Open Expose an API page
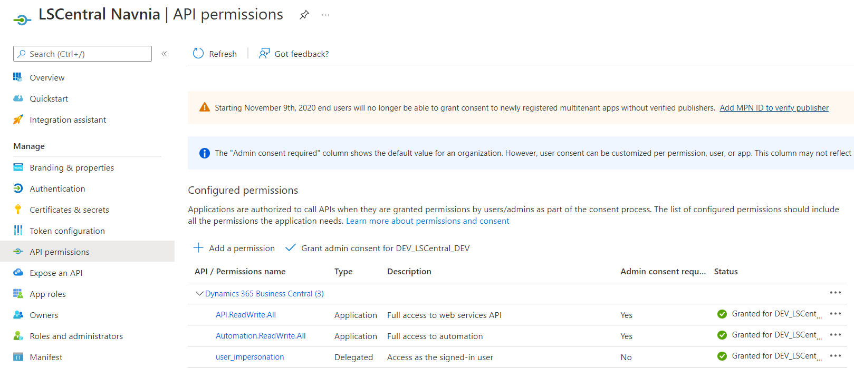Viewport: 854px width, 368px height. click(x=56, y=273)
